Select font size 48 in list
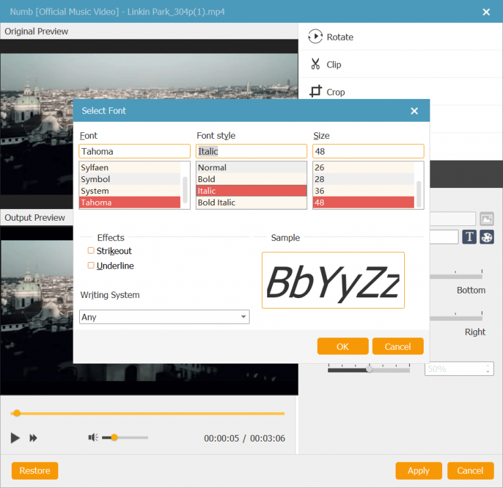Screen dimensions: 503x488 [x=363, y=202]
